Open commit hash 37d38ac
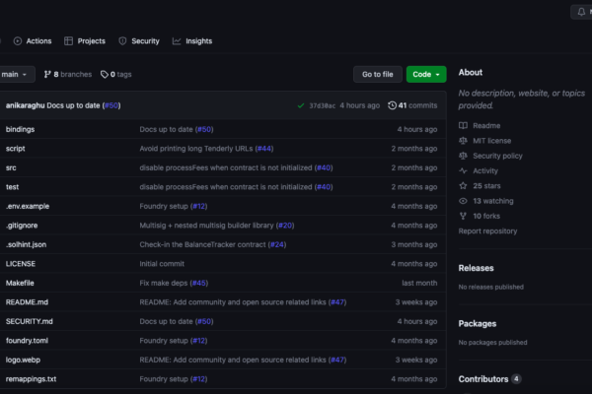Image resolution: width=592 pixels, height=394 pixels. pyautogui.click(x=322, y=105)
